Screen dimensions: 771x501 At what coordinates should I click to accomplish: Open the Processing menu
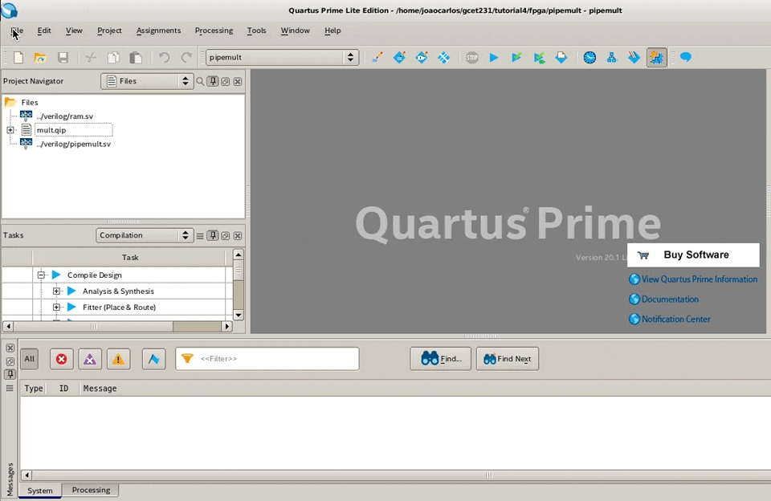(x=214, y=31)
